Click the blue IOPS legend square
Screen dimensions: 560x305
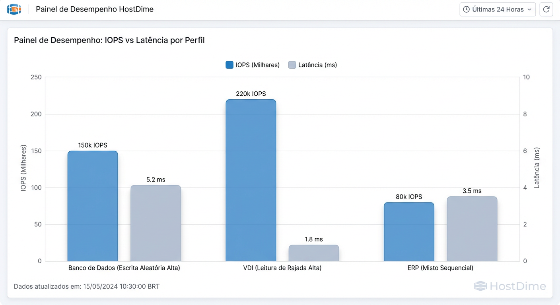click(229, 65)
